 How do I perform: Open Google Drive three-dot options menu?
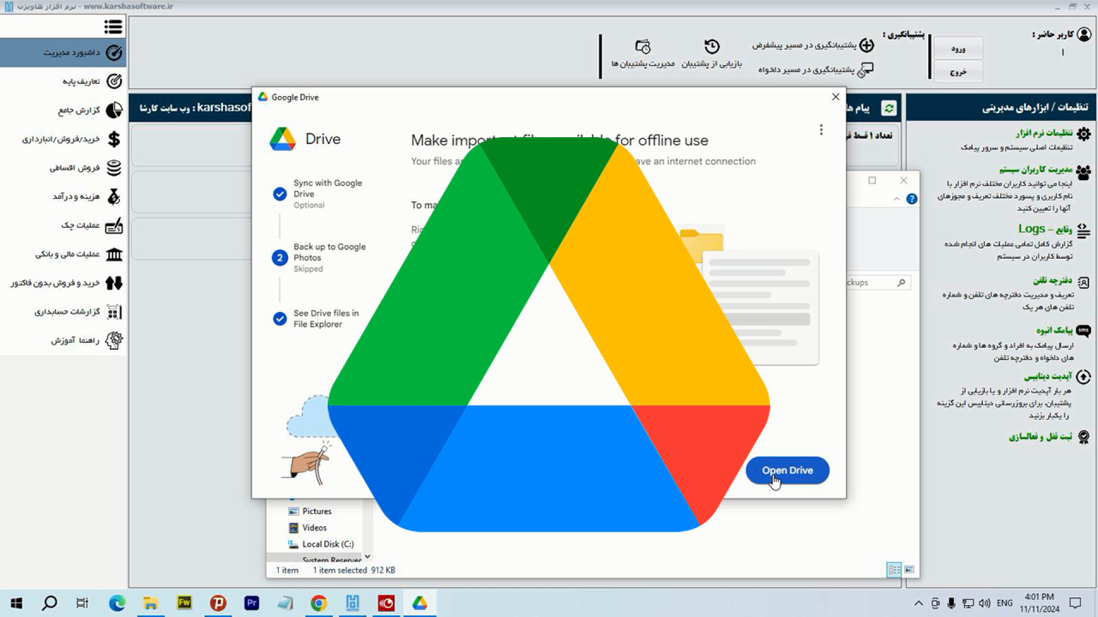[821, 130]
